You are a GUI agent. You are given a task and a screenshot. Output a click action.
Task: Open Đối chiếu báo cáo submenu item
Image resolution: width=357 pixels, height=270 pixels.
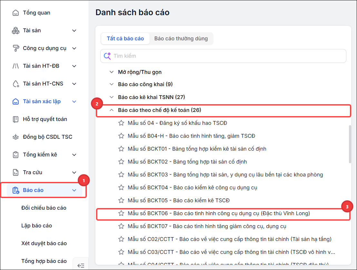coord(44,208)
